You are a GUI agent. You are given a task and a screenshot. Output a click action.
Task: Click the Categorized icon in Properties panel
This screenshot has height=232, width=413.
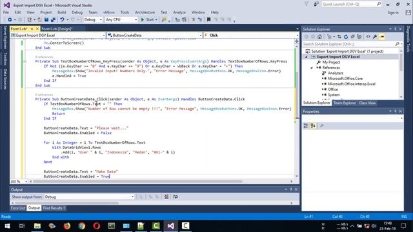coord(306,126)
